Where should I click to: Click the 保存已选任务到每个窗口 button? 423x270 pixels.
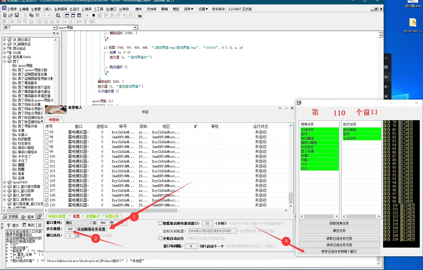[x=339, y=251]
